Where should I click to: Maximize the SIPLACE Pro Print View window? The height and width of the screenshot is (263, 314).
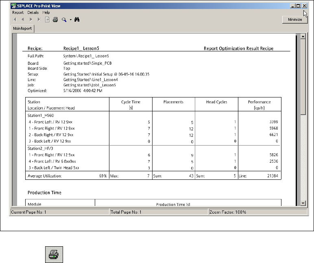[x=298, y=6]
